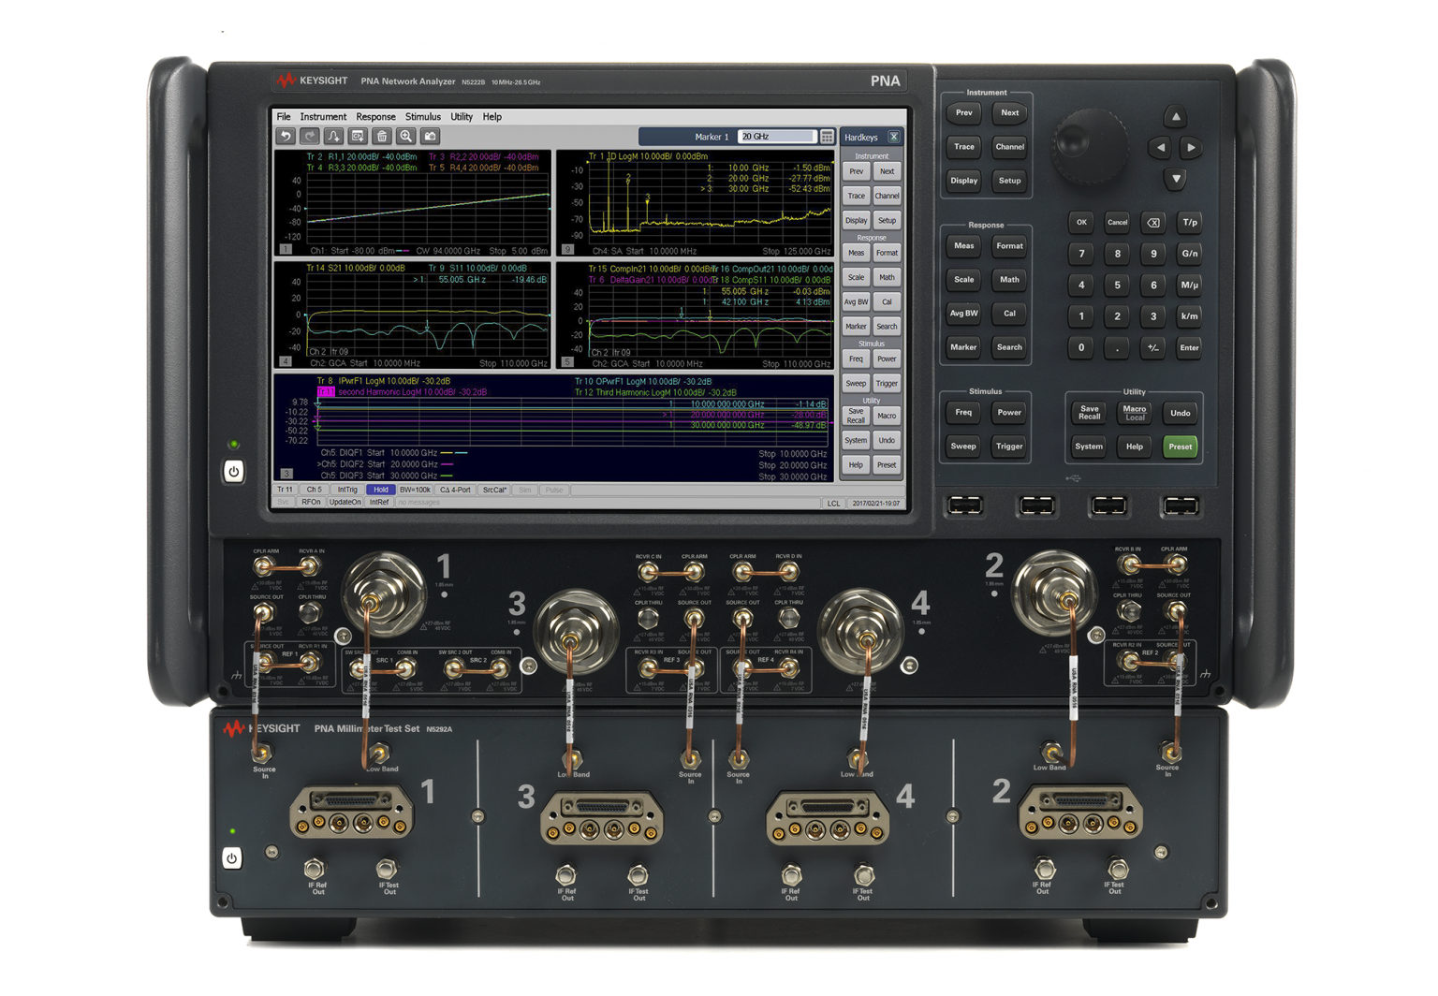The image size is (1438, 996).
Task: Click the camera screenshot toolbar icon
Action: [x=431, y=137]
